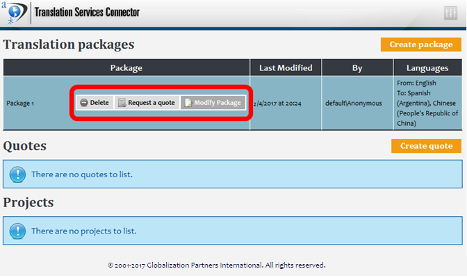Click the Languages column header
This screenshot has height=278, width=467.
427,67
